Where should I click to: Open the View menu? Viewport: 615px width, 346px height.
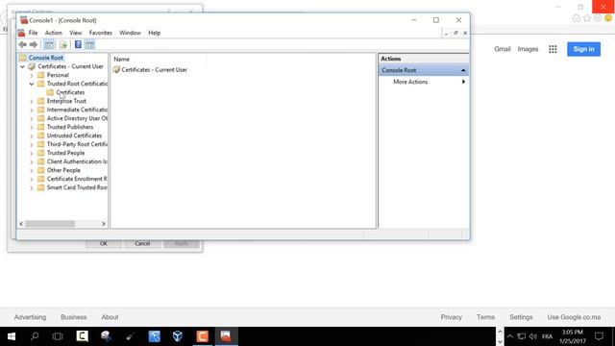point(75,33)
